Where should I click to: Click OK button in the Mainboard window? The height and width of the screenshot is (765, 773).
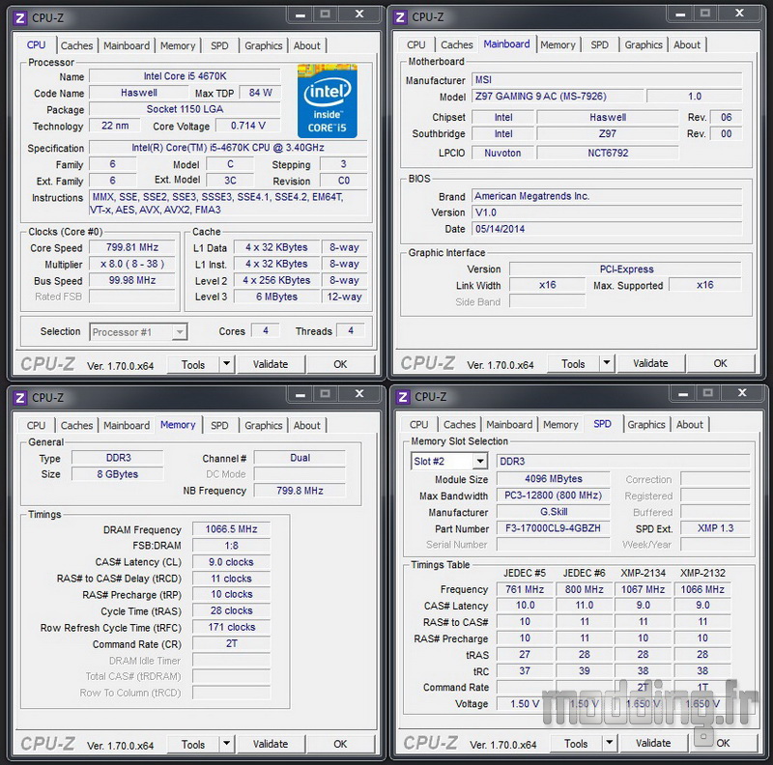coord(720,363)
